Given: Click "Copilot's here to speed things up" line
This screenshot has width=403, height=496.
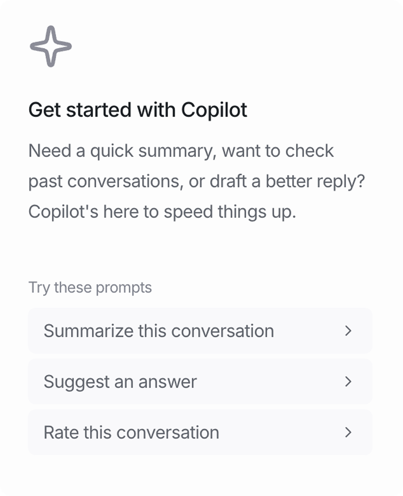Looking at the screenshot, I should point(162,211).
